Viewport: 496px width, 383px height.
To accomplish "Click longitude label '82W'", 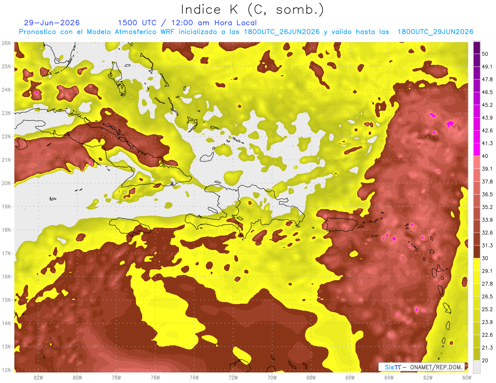I will (38, 378).
